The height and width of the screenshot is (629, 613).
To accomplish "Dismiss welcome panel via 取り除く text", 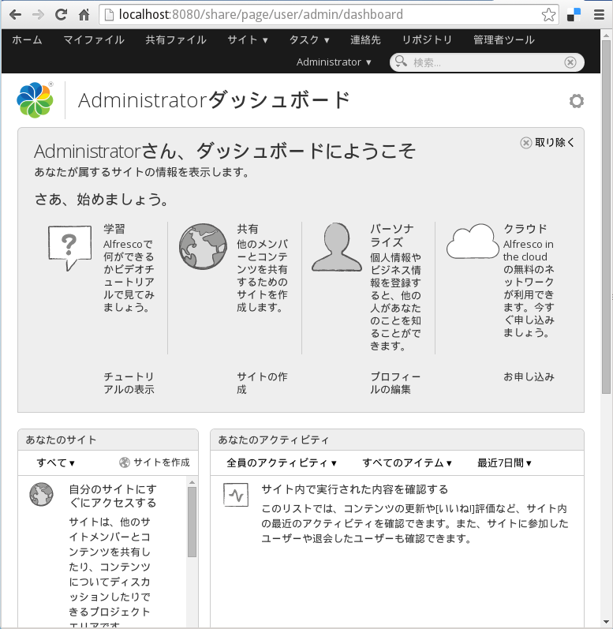I will [x=555, y=142].
